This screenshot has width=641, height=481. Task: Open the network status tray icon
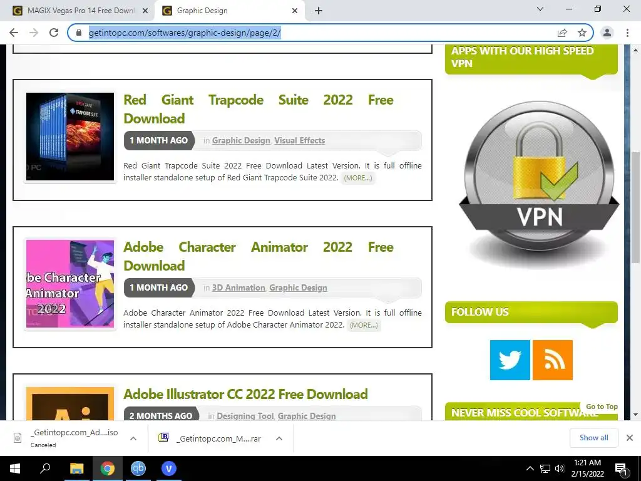(545, 468)
